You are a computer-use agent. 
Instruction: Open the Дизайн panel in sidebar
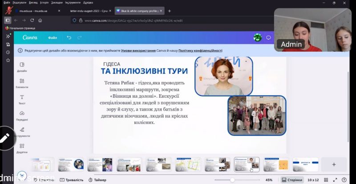(x=22, y=67)
